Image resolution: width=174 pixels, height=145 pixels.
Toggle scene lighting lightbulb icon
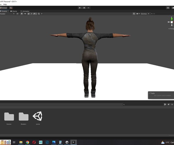pos(22,14)
